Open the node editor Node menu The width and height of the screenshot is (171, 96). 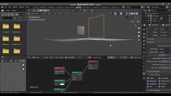pyautogui.click(x=61, y=58)
